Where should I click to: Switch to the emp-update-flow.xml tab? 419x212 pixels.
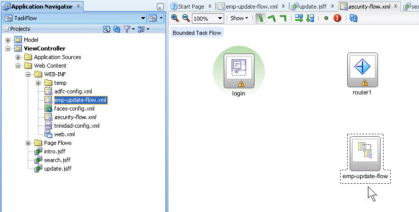click(251, 7)
